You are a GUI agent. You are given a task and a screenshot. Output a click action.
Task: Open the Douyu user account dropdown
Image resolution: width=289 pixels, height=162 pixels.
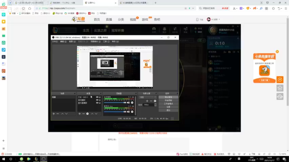(213, 19)
